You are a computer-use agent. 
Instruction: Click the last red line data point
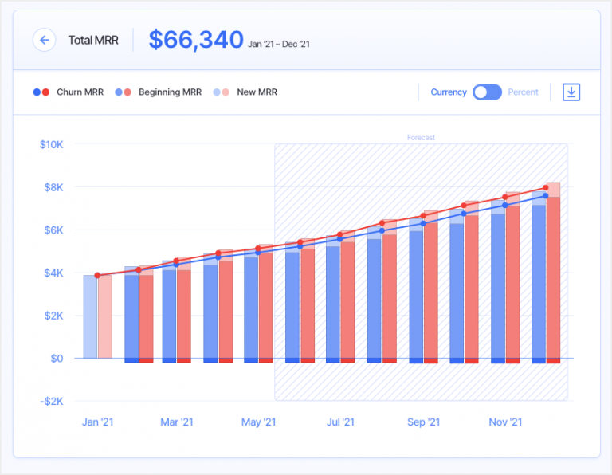point(546,188)
